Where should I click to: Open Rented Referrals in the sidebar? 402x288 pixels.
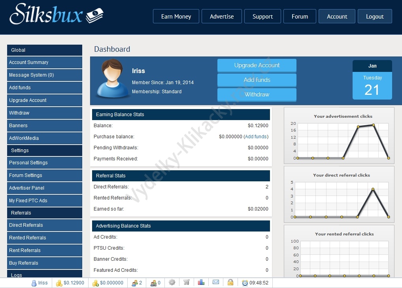click(x=45, y=237)
